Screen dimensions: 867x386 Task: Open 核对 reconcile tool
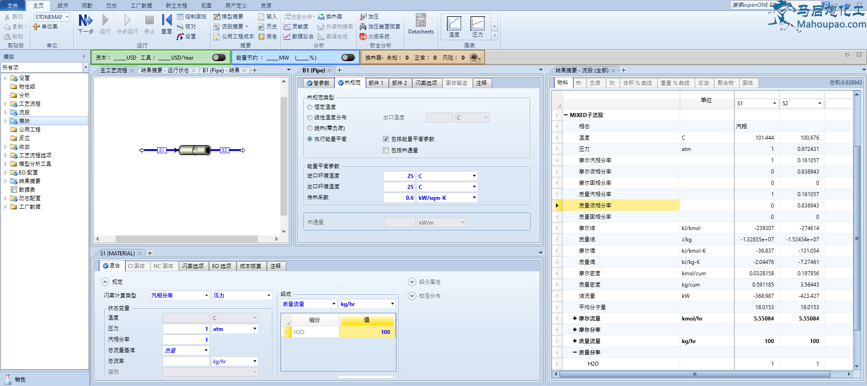click(186, 27)
